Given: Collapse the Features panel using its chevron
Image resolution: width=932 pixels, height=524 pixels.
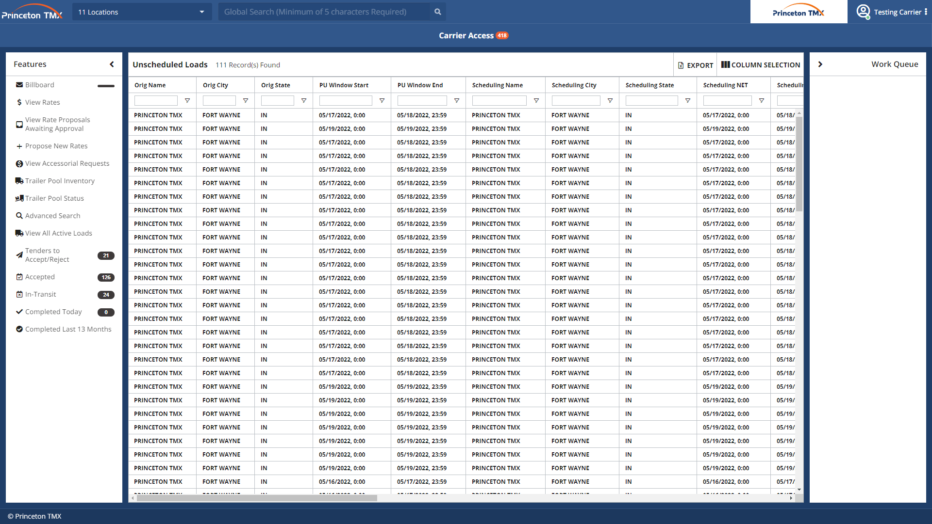Looking at the screenshot, I should click(x=112, y=64).
